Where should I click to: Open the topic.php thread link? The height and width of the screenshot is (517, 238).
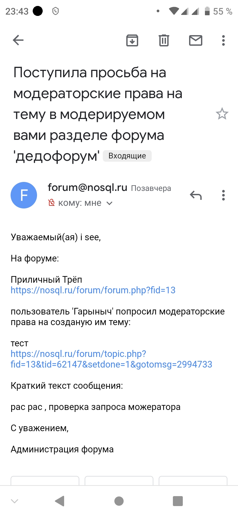111,359
